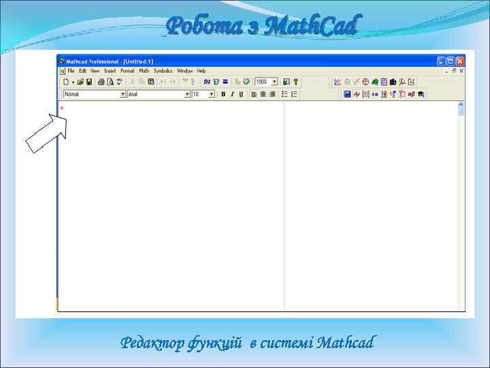
Task: Toggle Center alignment
Action: [x=263, y=94]
